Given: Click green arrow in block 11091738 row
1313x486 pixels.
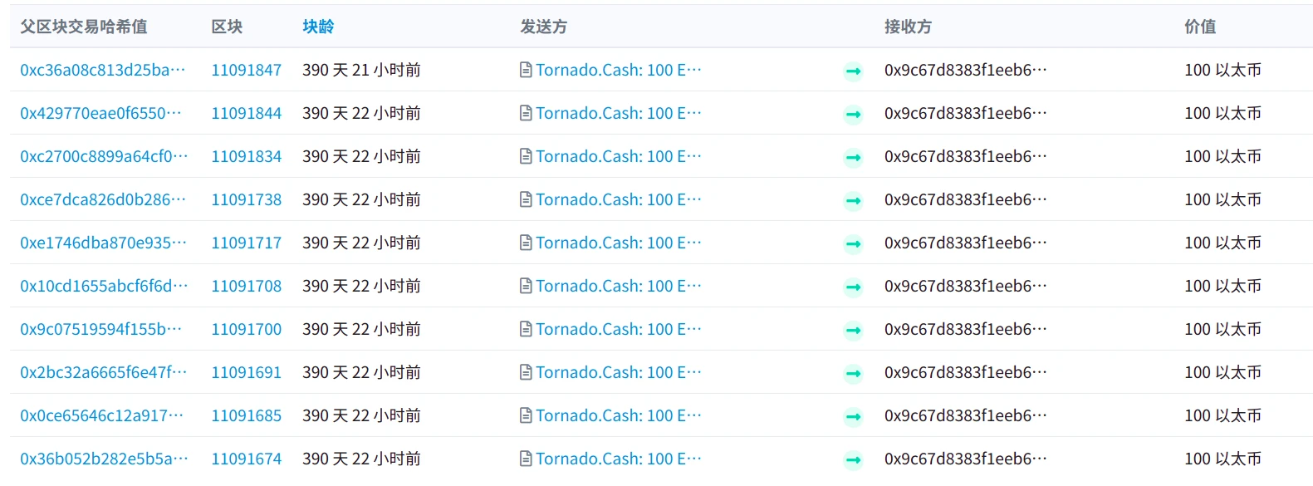Looking at the screenshot, I should [x=853, y=201].
